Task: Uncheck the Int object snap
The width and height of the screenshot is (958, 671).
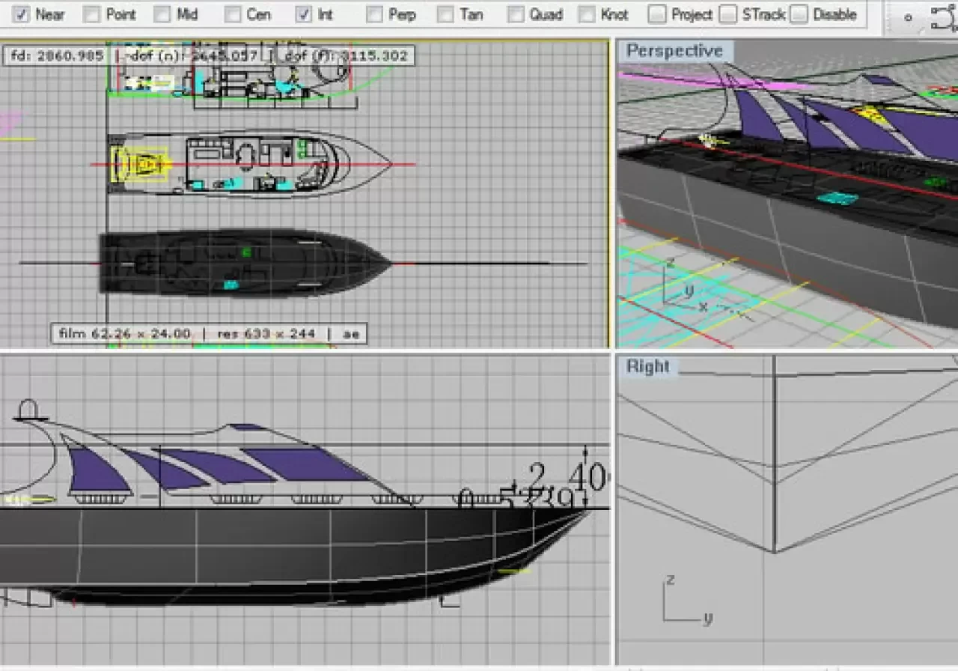Action: pos(303,14)
